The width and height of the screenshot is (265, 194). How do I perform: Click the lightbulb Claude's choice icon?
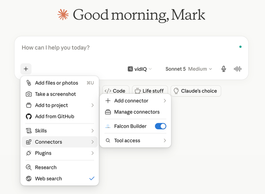[x=176, y=91]
